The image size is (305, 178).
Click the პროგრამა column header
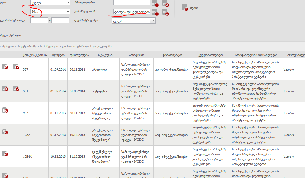pyautogui.click(x=136, y=55)
